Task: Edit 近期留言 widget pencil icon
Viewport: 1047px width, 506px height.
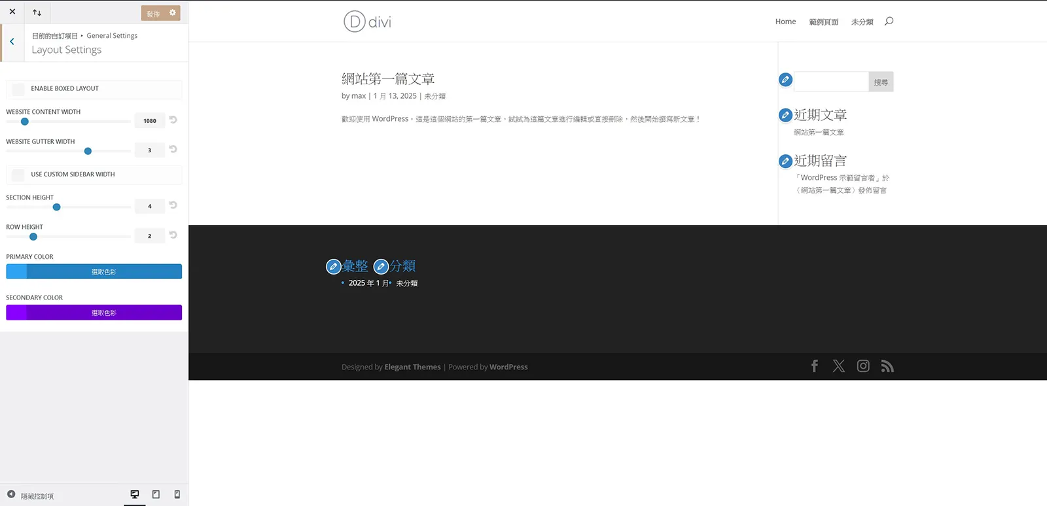Action: click(786, 161)
